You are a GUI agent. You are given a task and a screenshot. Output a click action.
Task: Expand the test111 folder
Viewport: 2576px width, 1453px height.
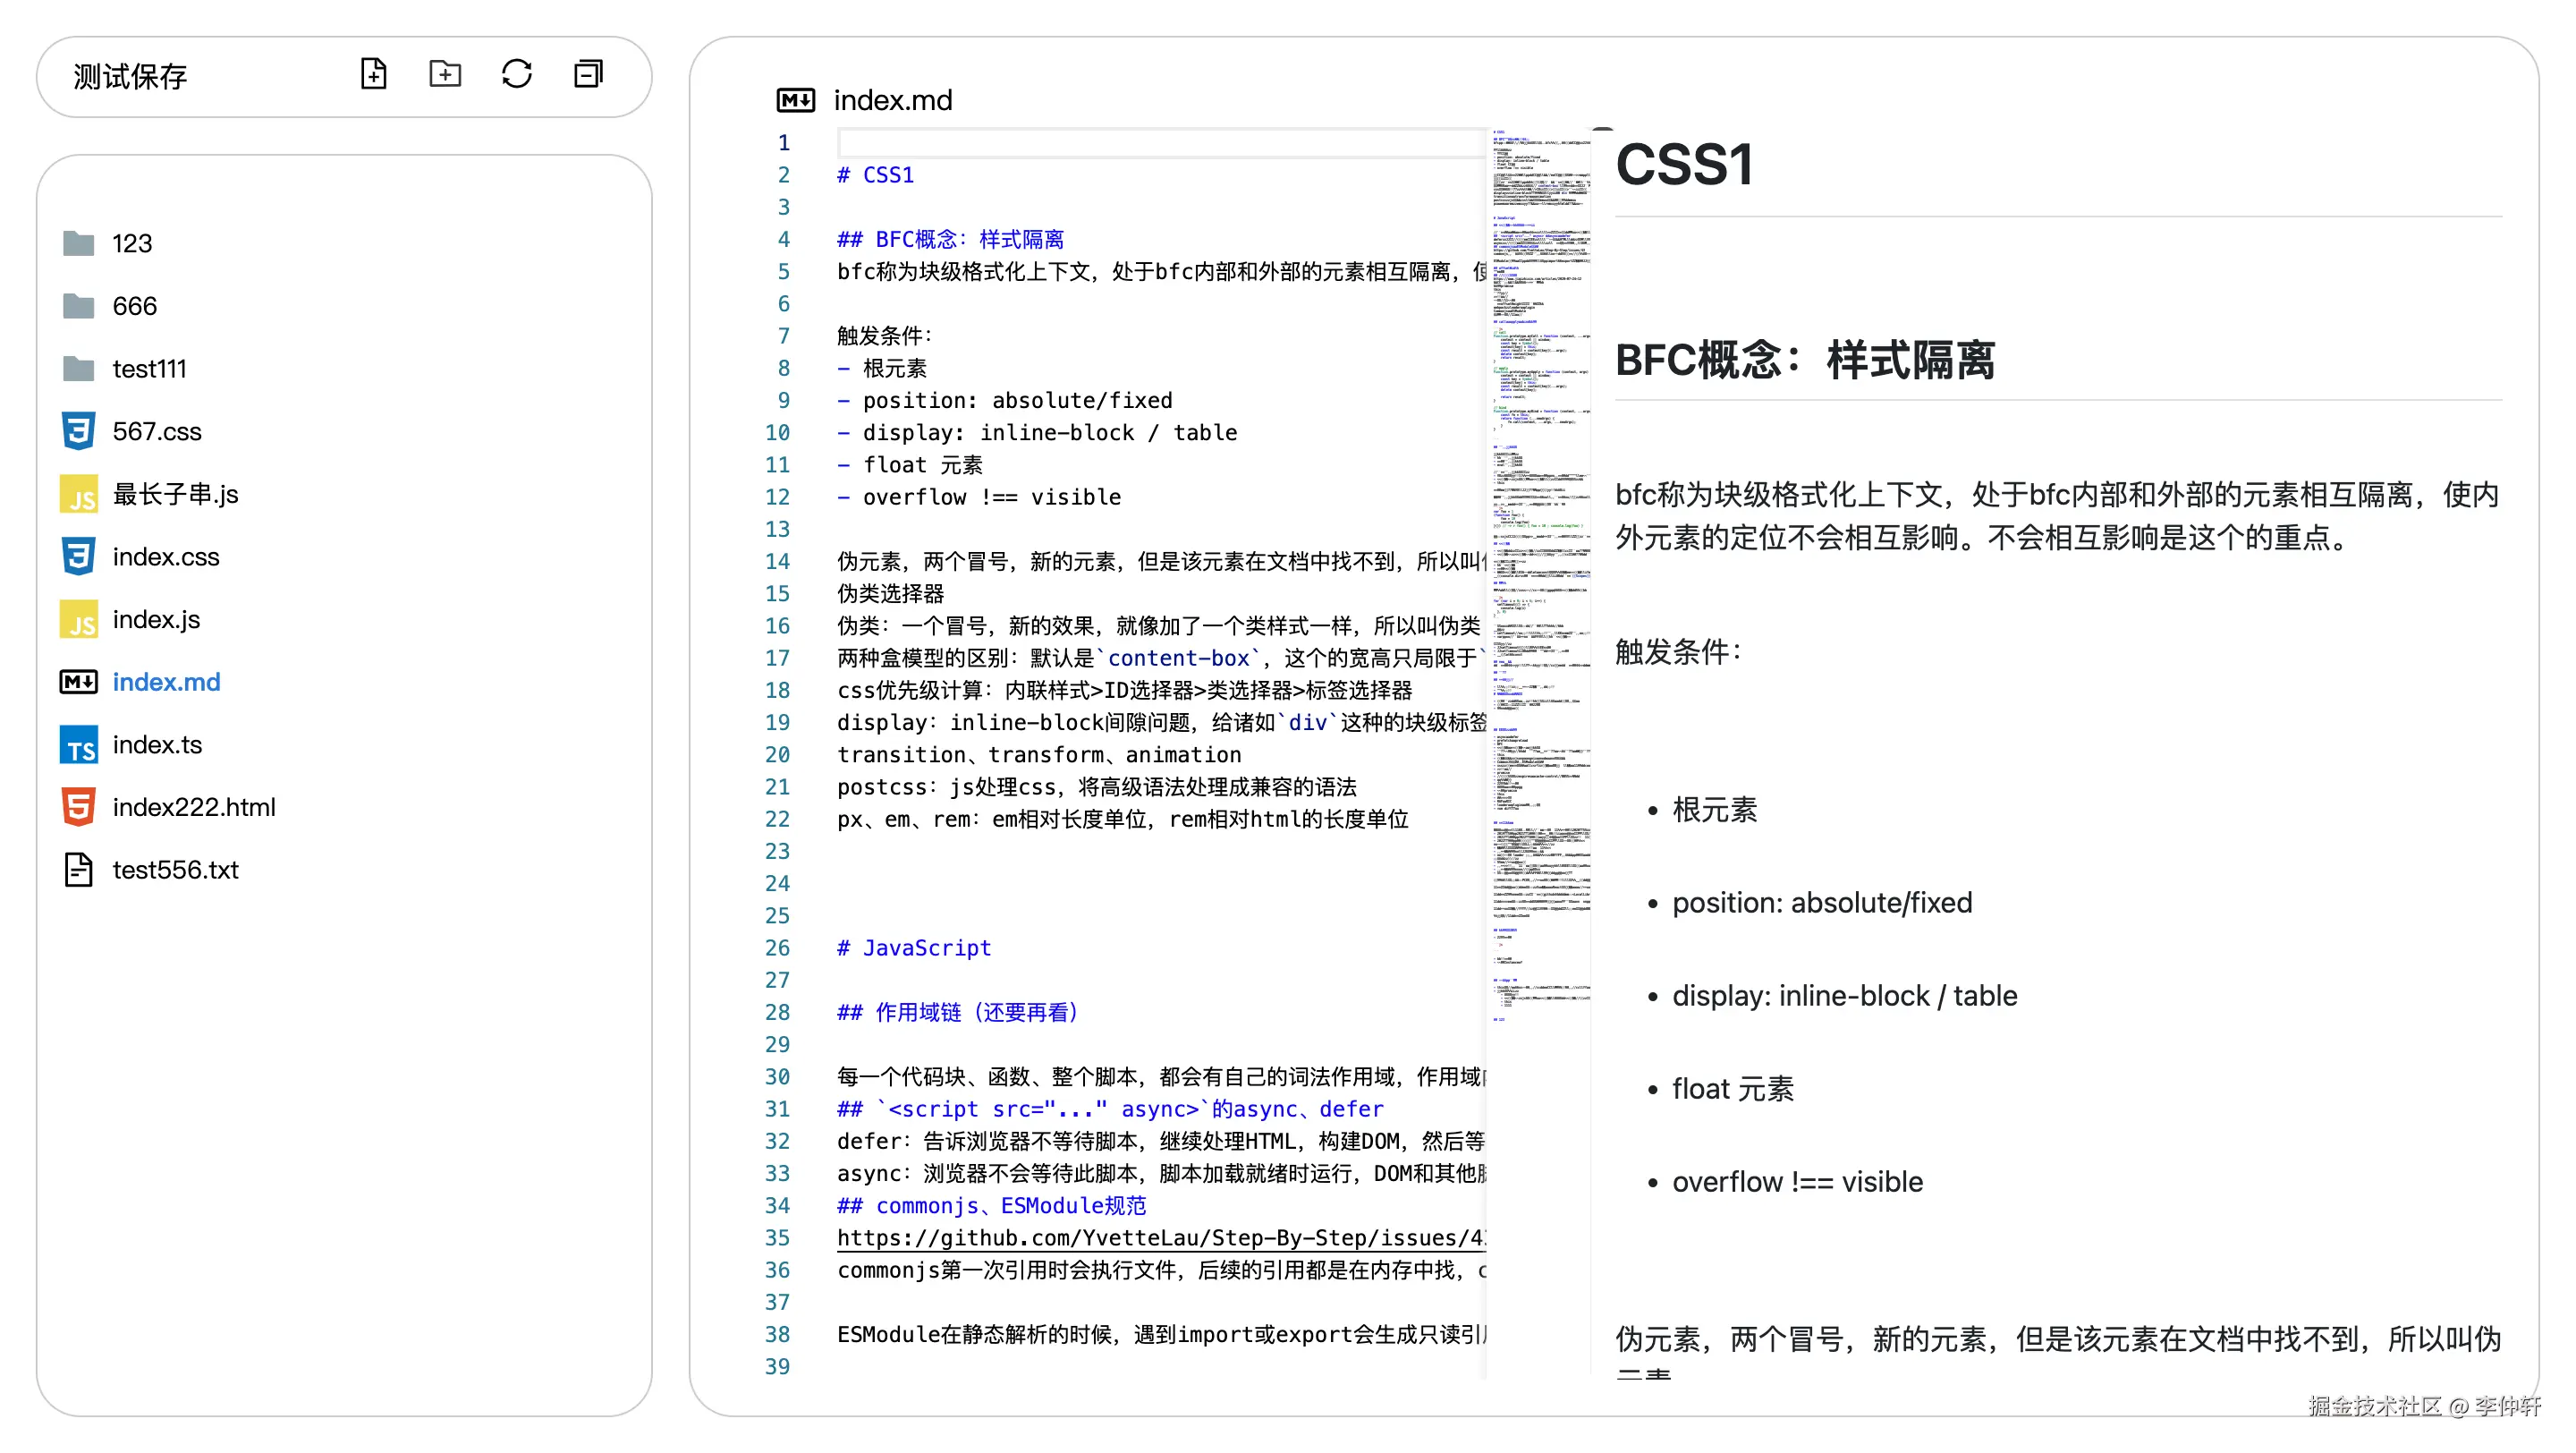[149, 369]
